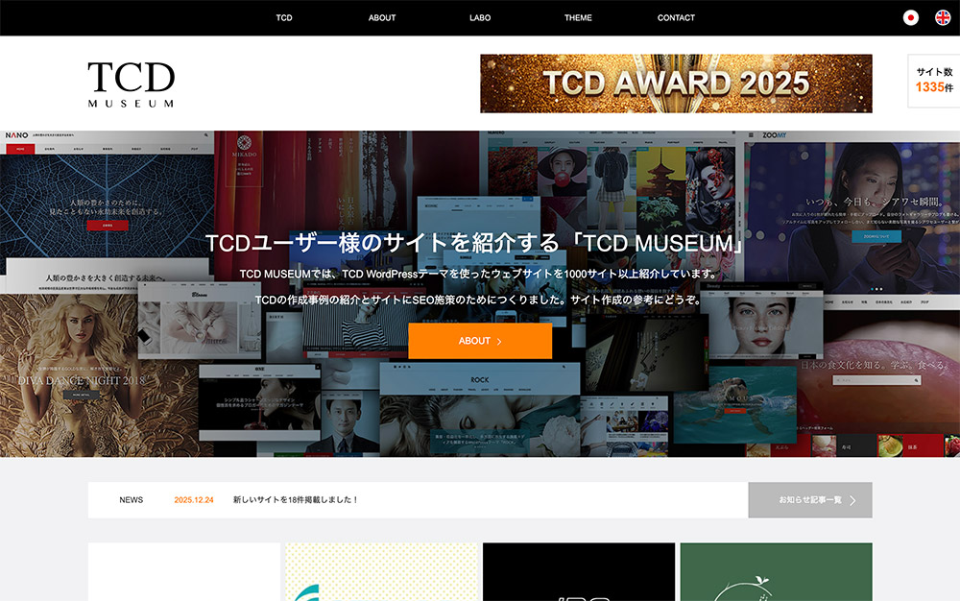Navigate to THEME from the menu bar
960x601 pixels.
578,17
